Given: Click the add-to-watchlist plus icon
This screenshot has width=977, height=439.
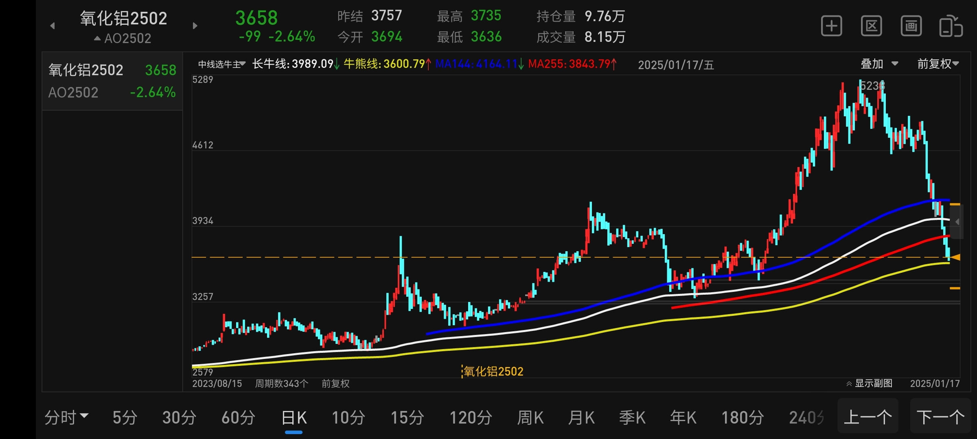Looking at the screenshot, I should pyautogui.click(x=831, y=26).
